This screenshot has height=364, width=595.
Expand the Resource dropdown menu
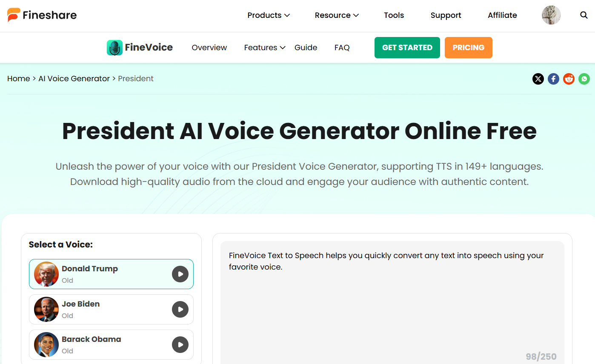[x=337, y=15]
